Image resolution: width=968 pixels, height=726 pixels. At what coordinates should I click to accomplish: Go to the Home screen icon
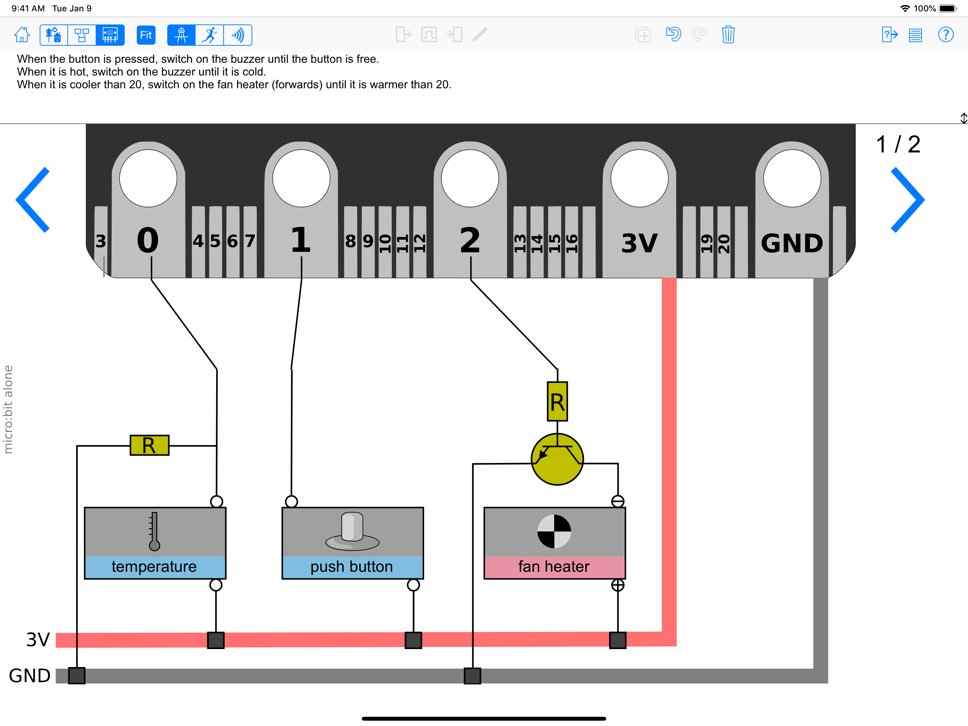point(22,35)
